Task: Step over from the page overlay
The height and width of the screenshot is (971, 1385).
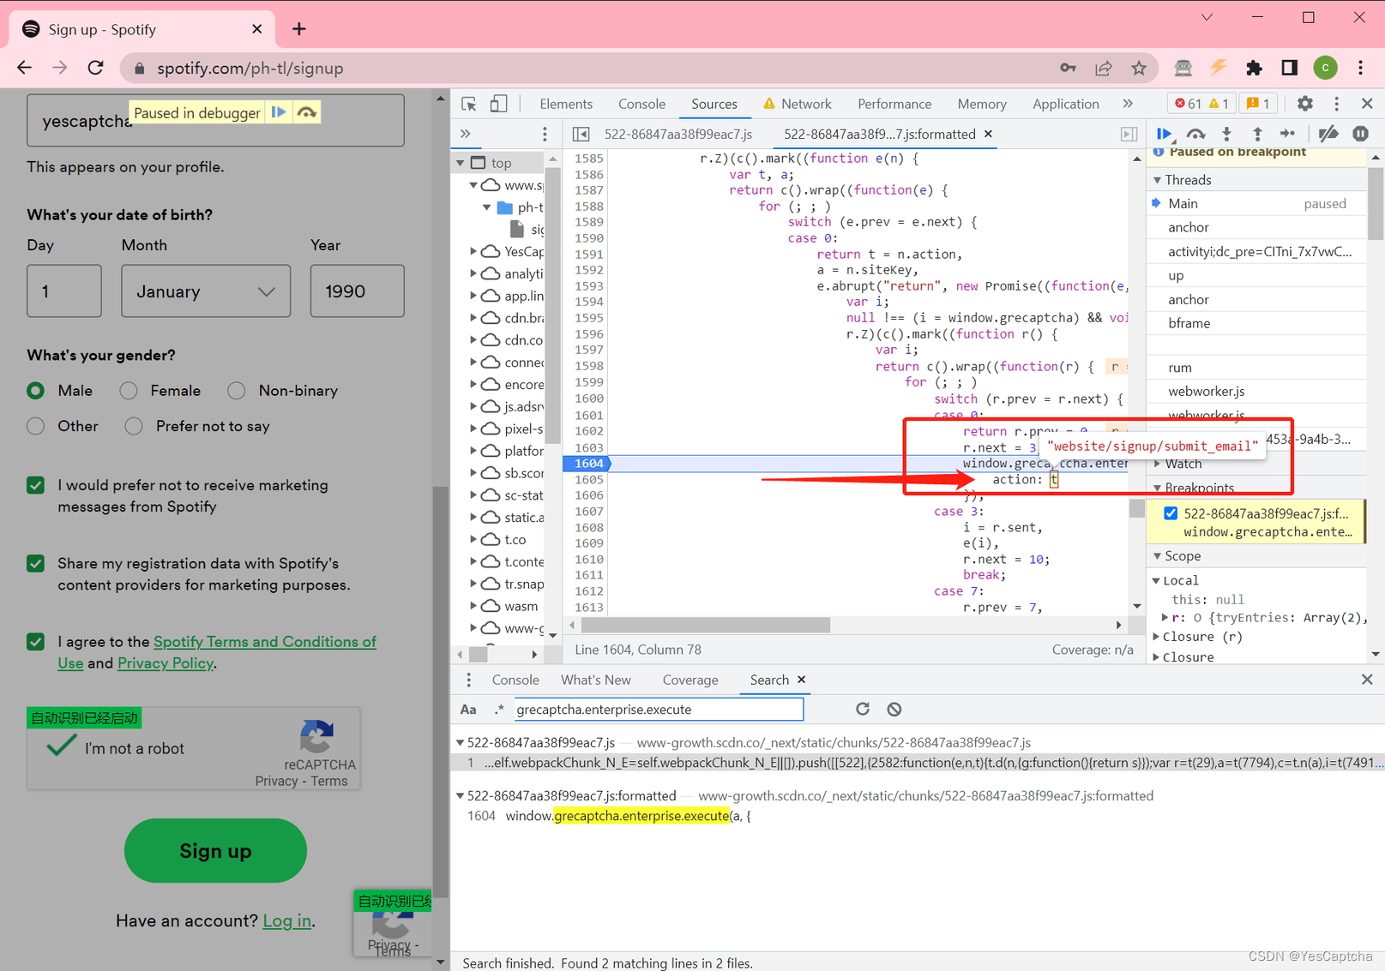Action: (306, 112)
